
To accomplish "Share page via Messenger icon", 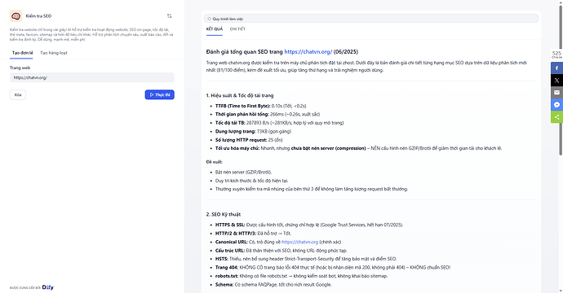I will coord(557,105).
